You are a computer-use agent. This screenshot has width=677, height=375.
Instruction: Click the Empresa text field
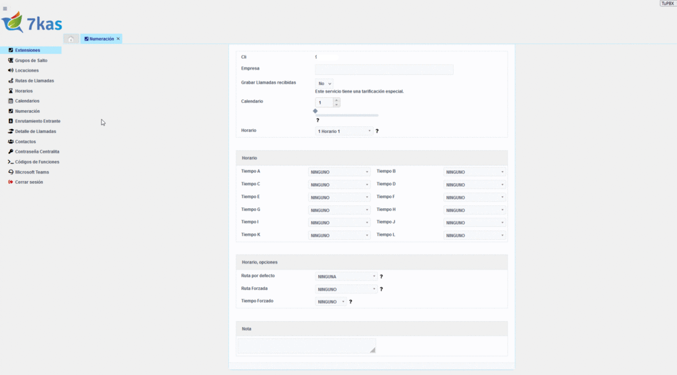click(x=385, y=70)
